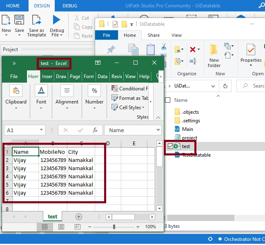
Task: Select the Main file in Explorer
Action: pyautogui.click(x=184, y=129)
